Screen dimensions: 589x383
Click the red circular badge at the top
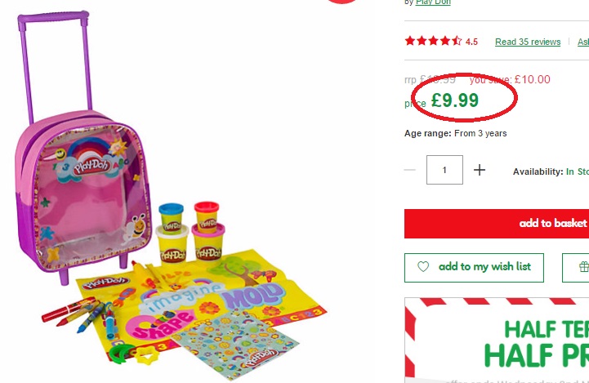click(341, 1)
